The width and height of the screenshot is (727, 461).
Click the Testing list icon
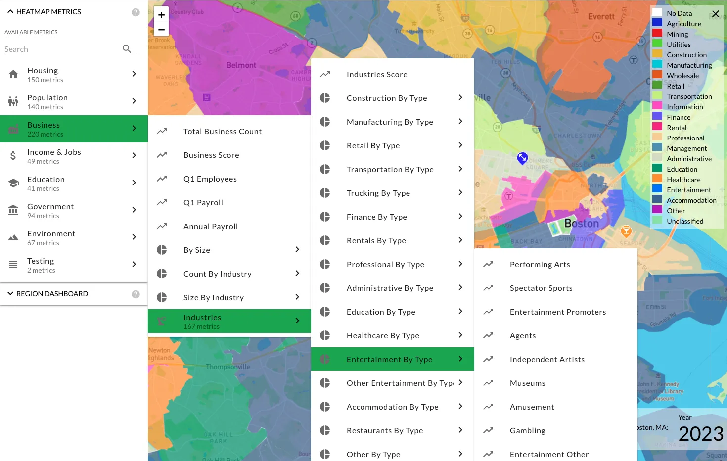click(13, 264)
